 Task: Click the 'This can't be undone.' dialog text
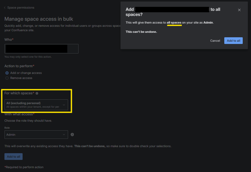point(141,32)
